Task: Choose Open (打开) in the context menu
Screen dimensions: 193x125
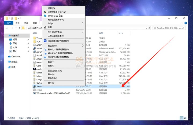Action: 64,8
